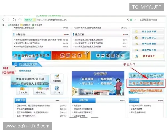Open the 党群工作 red banner
This screenshot has height=133, width=167.
[x=71, y=55]
